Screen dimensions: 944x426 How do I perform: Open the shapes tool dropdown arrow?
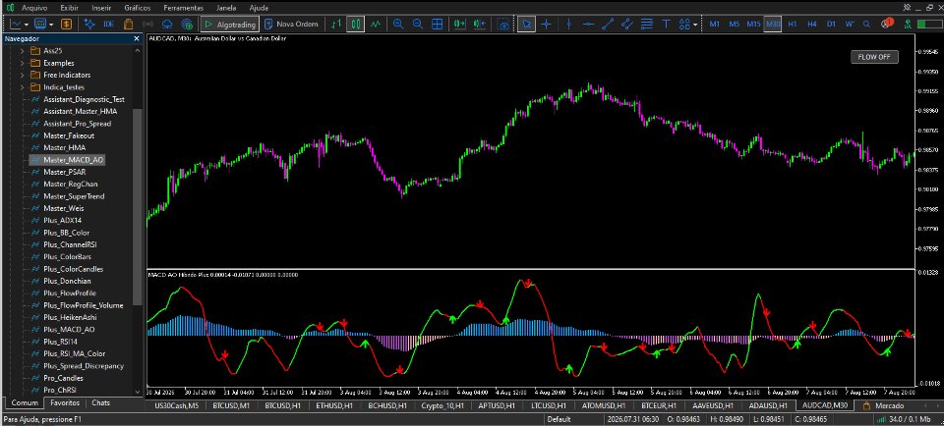coord(695,25)
